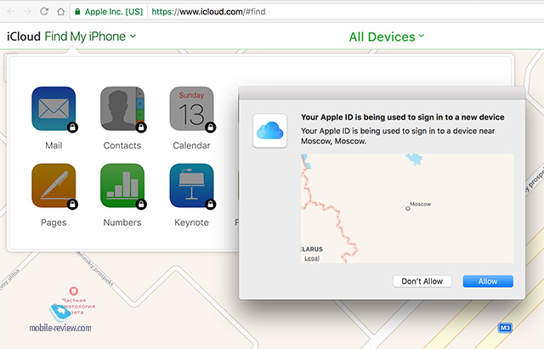
Task: Open the Mail app icon
Action: 54,109
